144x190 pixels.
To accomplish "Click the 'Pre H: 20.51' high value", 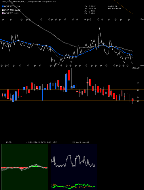I will tap(90, 8).
